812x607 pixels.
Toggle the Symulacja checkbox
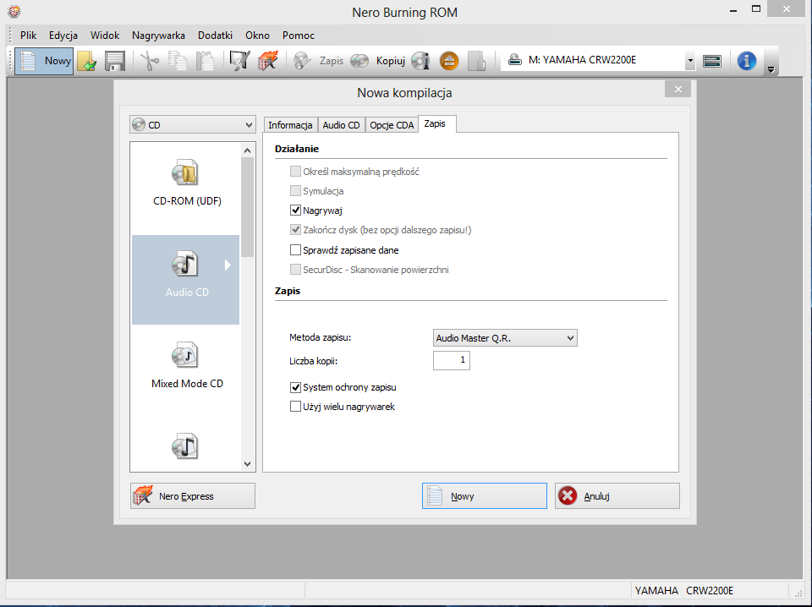tap(295, 191)
